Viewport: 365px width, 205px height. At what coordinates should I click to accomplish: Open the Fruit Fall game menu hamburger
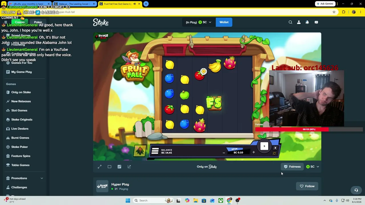[x=155, y=151]
